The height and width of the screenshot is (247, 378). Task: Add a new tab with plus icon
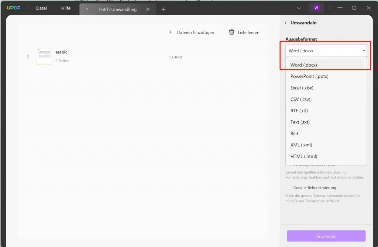pos(164,9)
